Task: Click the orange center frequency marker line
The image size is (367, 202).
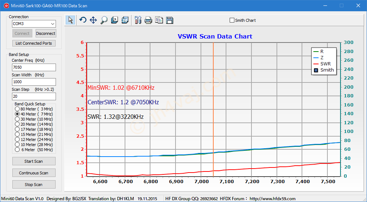Action: 213,109
